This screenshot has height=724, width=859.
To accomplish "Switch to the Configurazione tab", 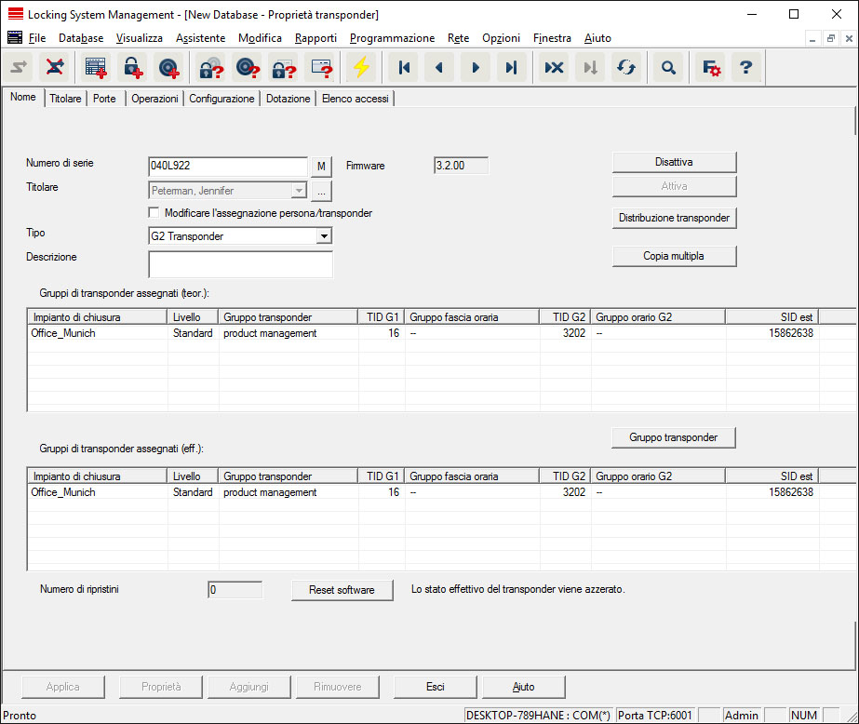I will coord(221,99).
